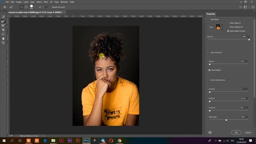Screen dimensions: 256x144
Task: Open the Window menu
Action: (64, 2)
